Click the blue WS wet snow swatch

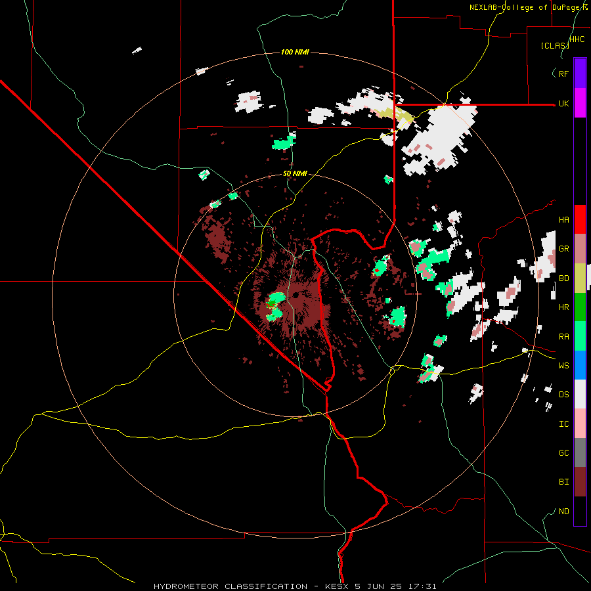(580, 365)
